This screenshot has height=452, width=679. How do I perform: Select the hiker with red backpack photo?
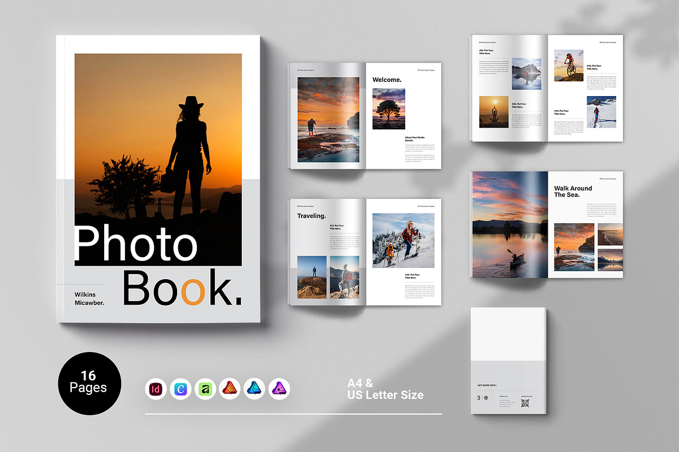(345, 277)
